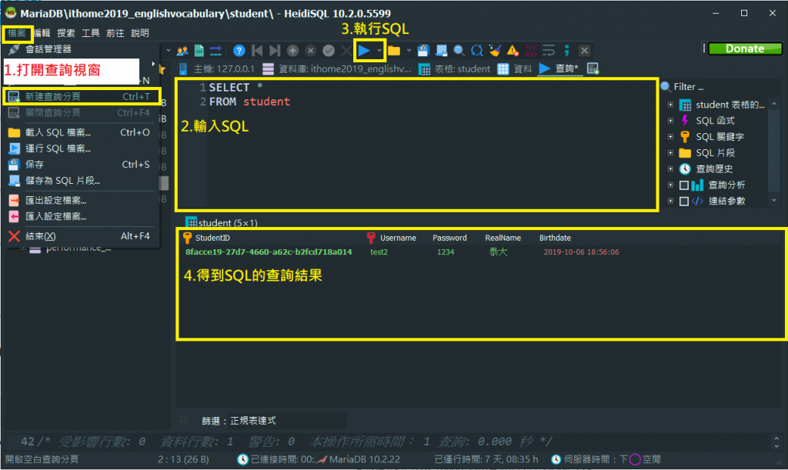Switch to the 表格: student tab

[x=454, y=68]
